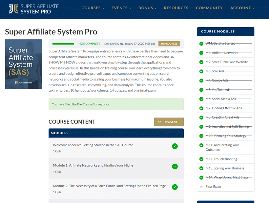The height and width of the screenshot is (203, 269).
Task: Click the checkmark beside M10: Planning Your Strategy
Action: pyautogui.click(x=201, y=136)
